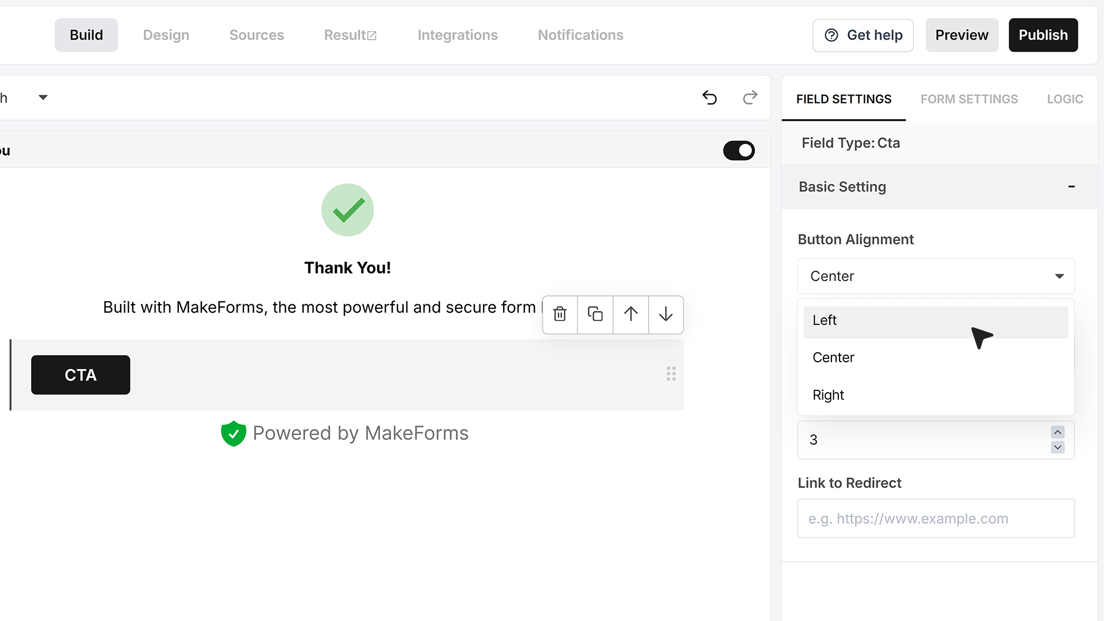Viewport: 1104px width, 621px height.
Task: Open the Design tab
Action: point(166,35)
